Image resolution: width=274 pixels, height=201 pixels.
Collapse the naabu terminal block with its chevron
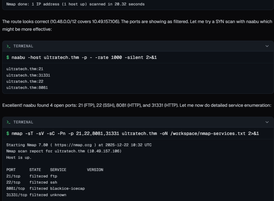click(x=267, y=46)
